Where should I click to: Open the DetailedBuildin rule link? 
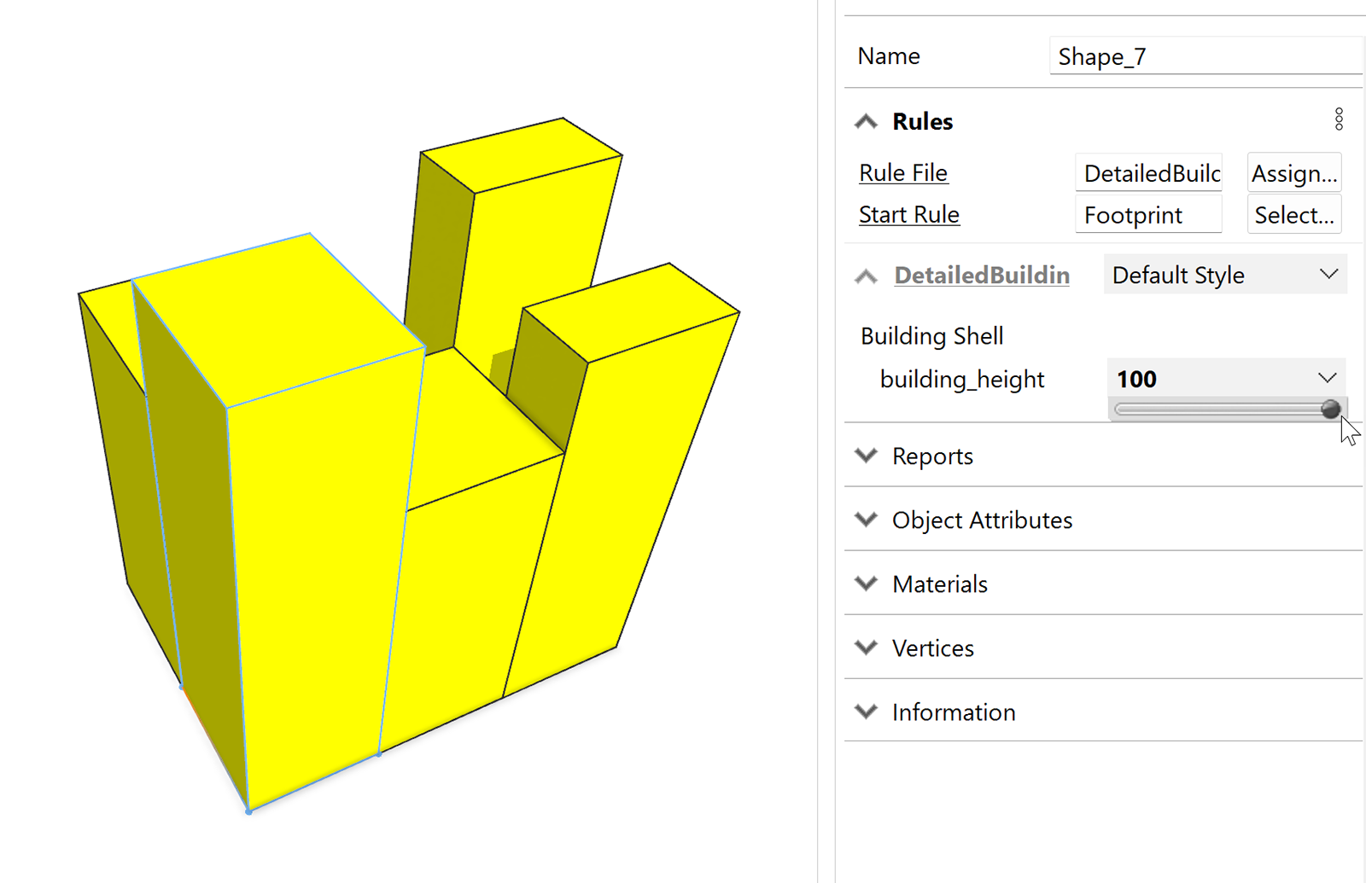coord(981,276)
